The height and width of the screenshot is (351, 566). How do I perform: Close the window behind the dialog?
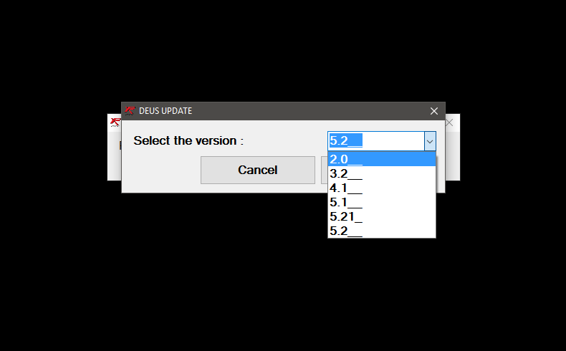[x=450, y=122]
